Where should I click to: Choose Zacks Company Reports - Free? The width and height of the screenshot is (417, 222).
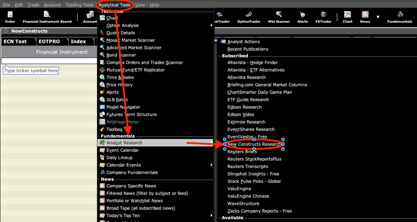click(x=259, y=211)
